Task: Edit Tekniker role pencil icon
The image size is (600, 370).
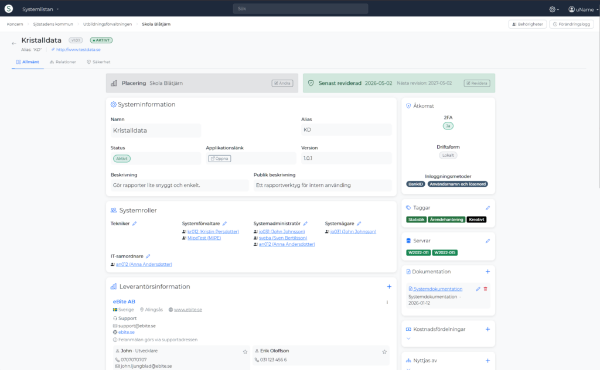Action: click(x=134, y=224)
